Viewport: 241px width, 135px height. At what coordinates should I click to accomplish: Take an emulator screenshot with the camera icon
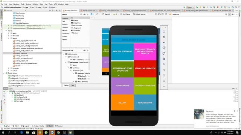pyautogui.click(x=164, y=59)
